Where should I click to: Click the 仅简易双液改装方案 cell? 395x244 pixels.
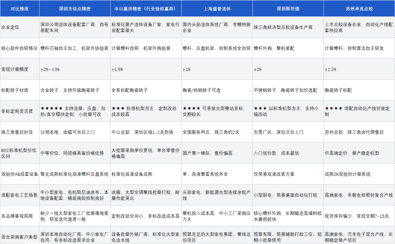tap(288, 174)
